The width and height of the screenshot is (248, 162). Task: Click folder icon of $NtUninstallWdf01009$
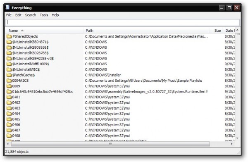pos(9,64)
